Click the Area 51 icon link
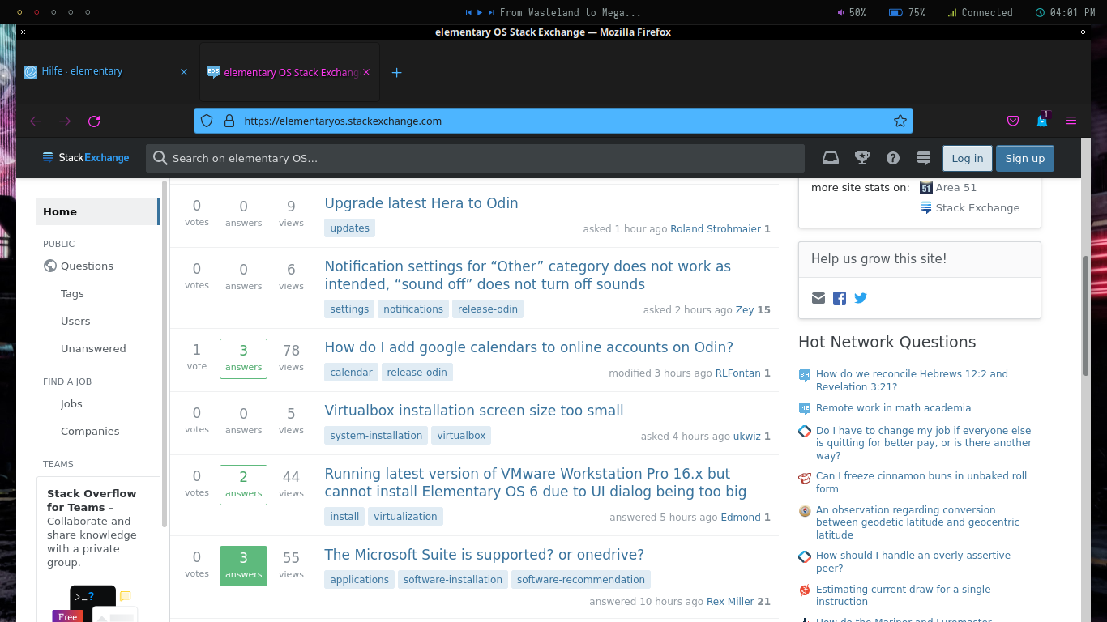 926,187
